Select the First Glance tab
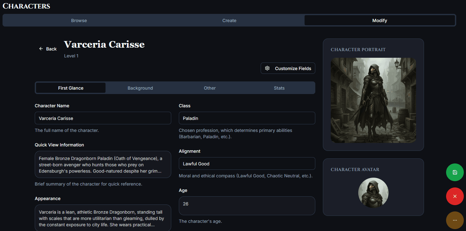The width and height of the screenshot is (466, 231). click(71, 88)
